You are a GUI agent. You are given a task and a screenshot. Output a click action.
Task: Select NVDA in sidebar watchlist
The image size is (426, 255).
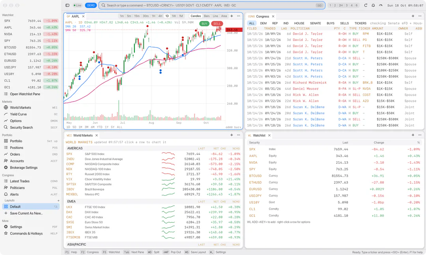pyautogui.click(x=31, y=34)
